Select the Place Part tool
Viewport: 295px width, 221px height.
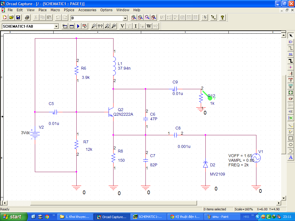(291, 42)
